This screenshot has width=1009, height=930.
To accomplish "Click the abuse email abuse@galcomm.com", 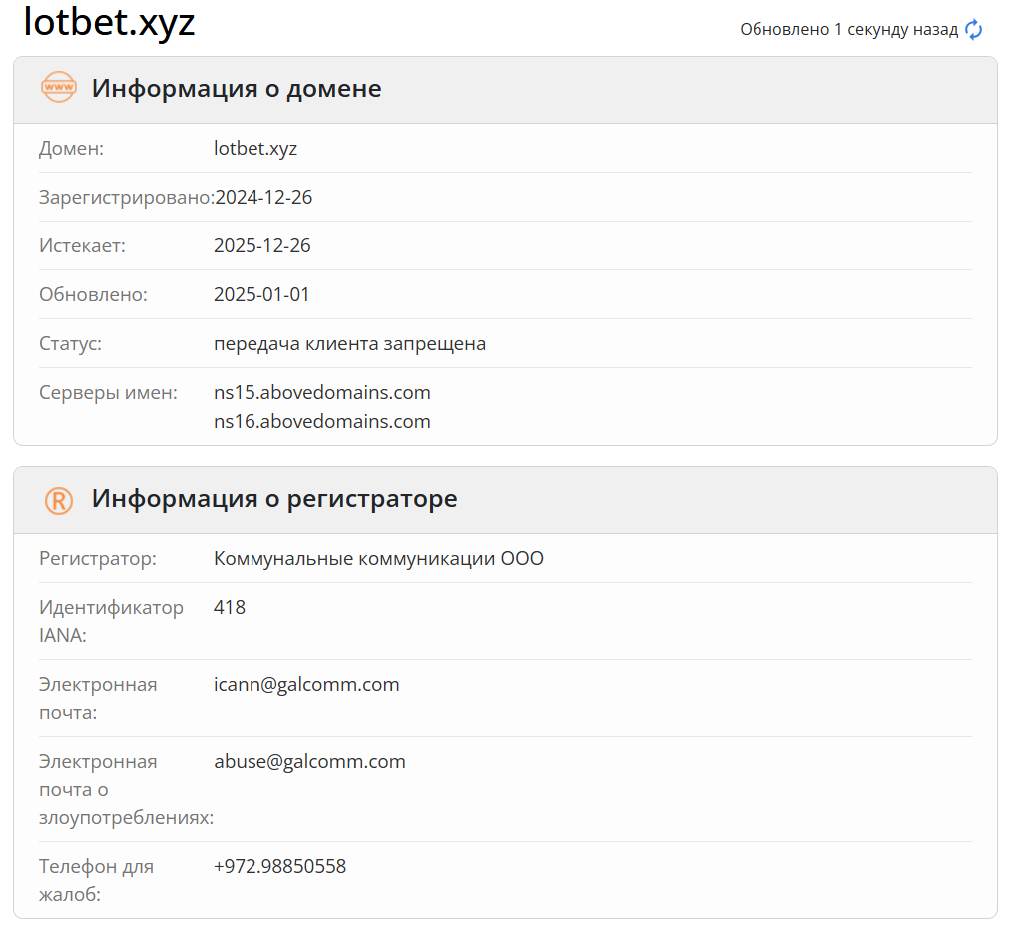I will coord(309,762).
